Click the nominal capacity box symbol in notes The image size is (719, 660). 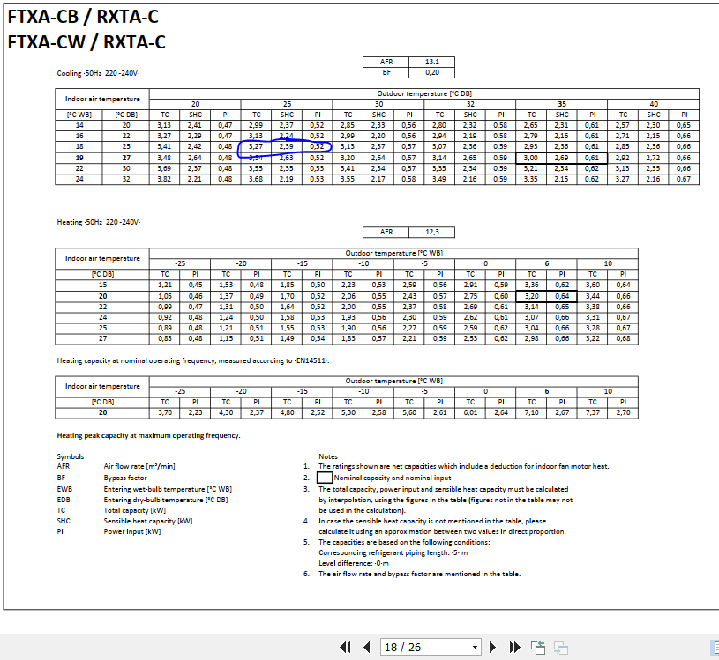coord(324,477)
